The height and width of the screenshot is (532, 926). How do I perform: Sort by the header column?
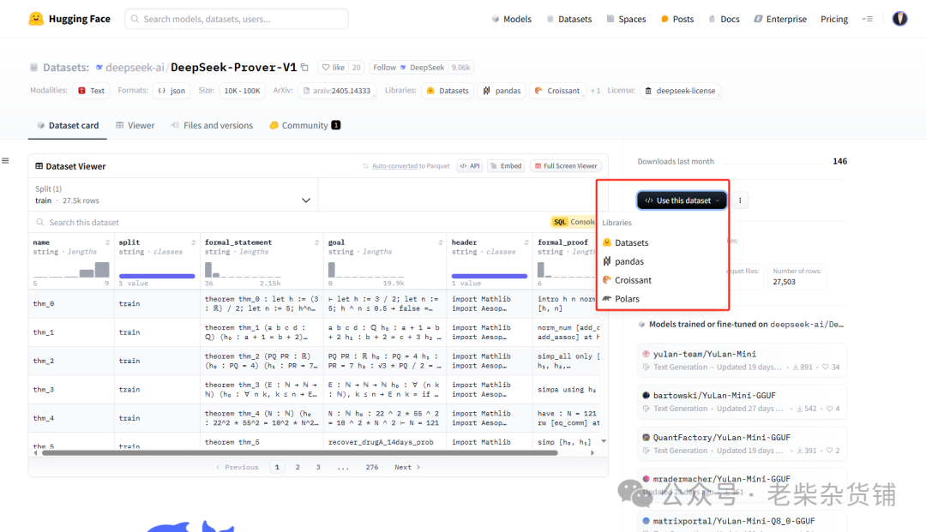coord(526,242)
